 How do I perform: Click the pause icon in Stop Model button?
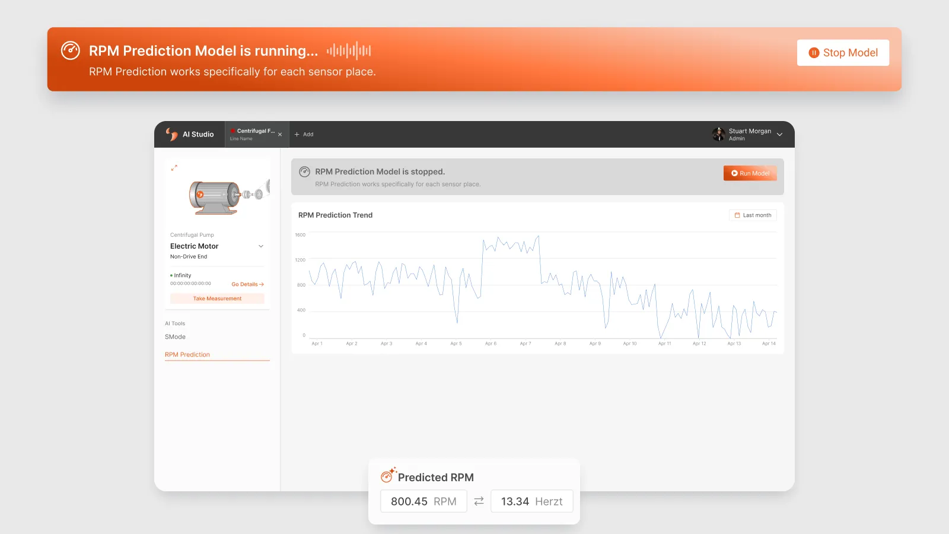(x=814, y=53)
